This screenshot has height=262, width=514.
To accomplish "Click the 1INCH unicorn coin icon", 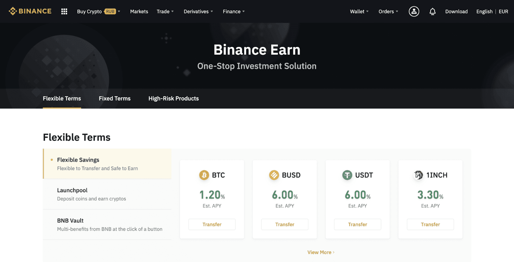I will click(x=418, y=175).
